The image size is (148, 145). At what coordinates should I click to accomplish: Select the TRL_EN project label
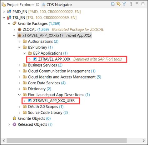(x=19, y=17)
